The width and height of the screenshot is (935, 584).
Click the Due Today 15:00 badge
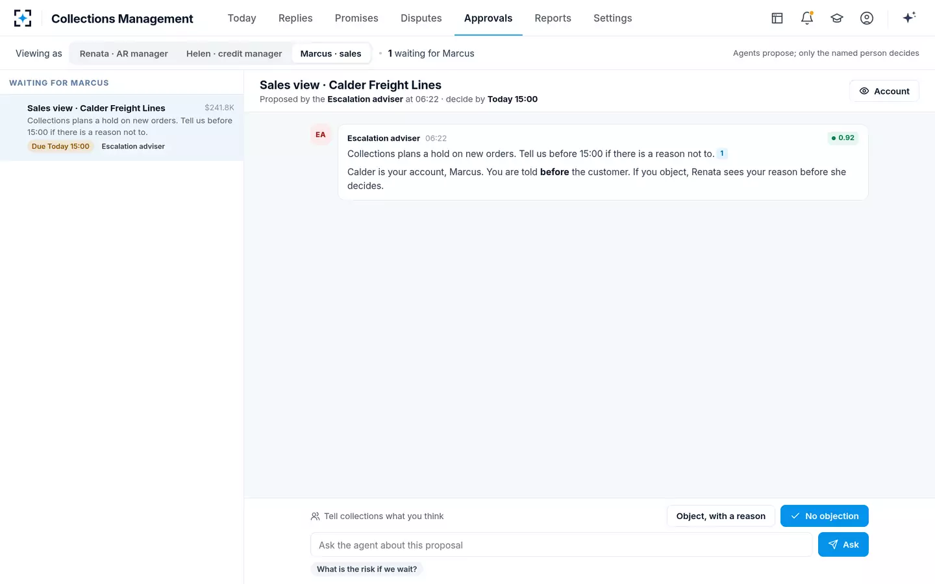pyautogui.click(x=60, y=147)
